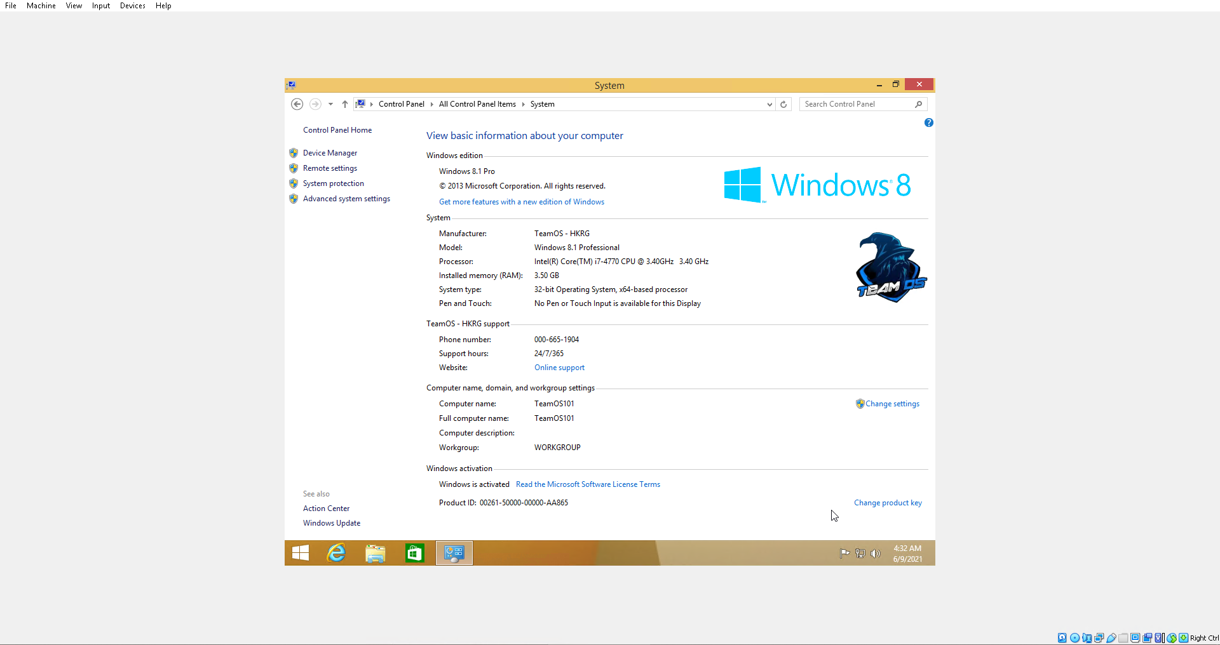Click the processor value Intel Core i7-4770

(x=621, y=262)
